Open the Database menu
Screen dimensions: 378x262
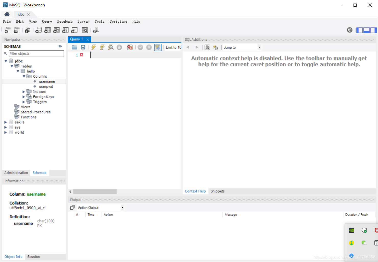pyautogui.click(x=65, y=21)
